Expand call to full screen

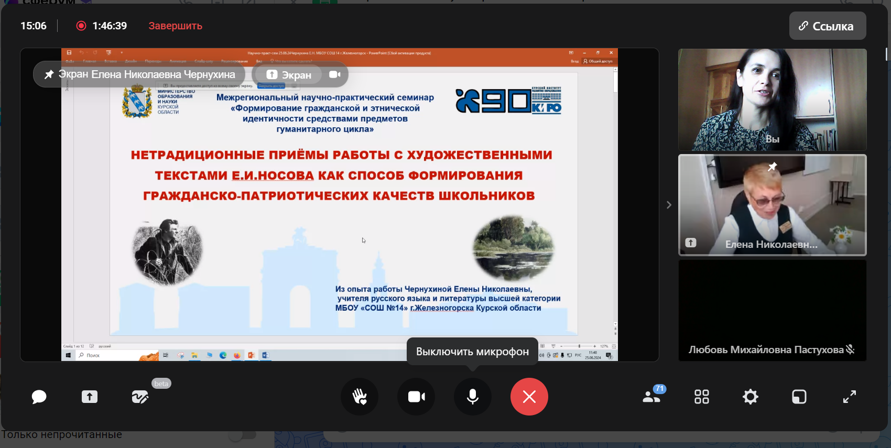click(x=850, y=397)
